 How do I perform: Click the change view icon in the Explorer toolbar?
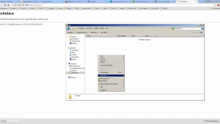192,32
